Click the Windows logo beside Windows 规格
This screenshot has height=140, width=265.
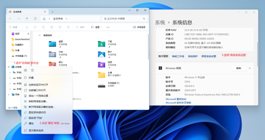click(x=160, y=68)
